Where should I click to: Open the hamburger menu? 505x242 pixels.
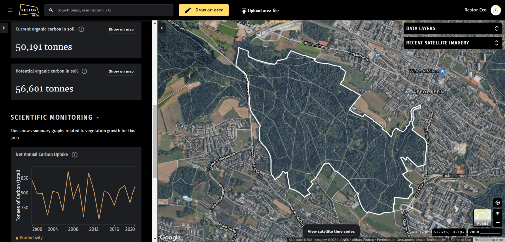[10, 10]
